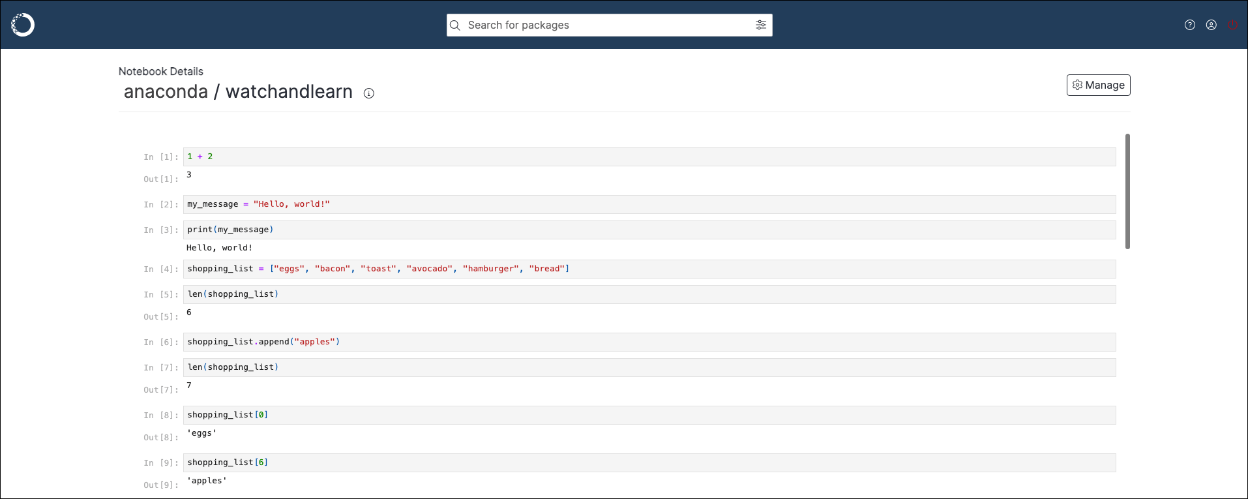Click the shopping_list.append("apples") cell

point(649,342)
